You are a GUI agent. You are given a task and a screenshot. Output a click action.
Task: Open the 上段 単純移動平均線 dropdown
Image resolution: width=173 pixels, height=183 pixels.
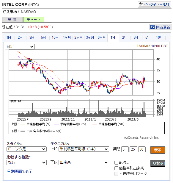pyautogui.click(x=84, y=149)
